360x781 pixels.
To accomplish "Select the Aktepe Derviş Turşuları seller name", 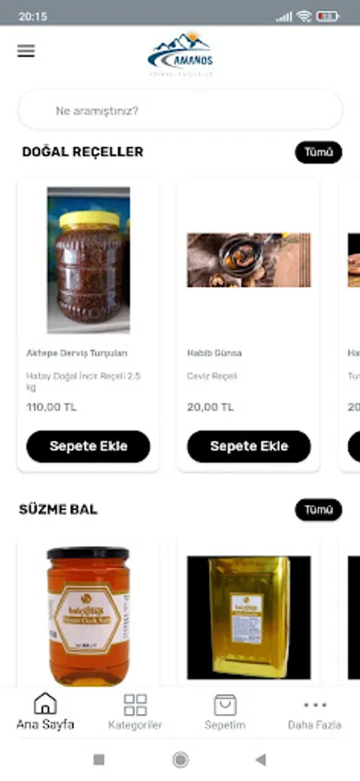I will pos(76,353).
